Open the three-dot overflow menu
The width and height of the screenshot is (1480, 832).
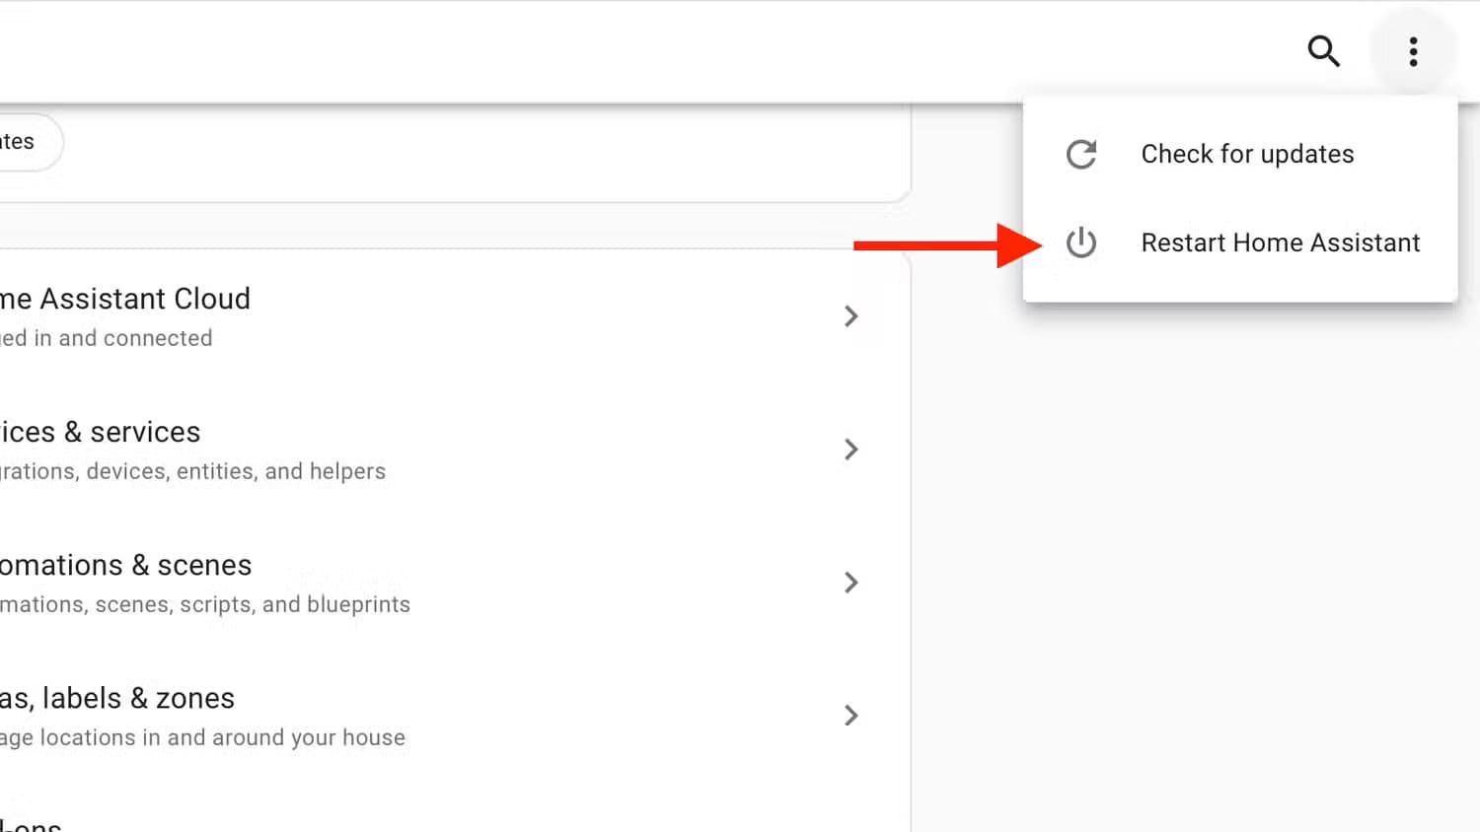[x=1413, y=51]
